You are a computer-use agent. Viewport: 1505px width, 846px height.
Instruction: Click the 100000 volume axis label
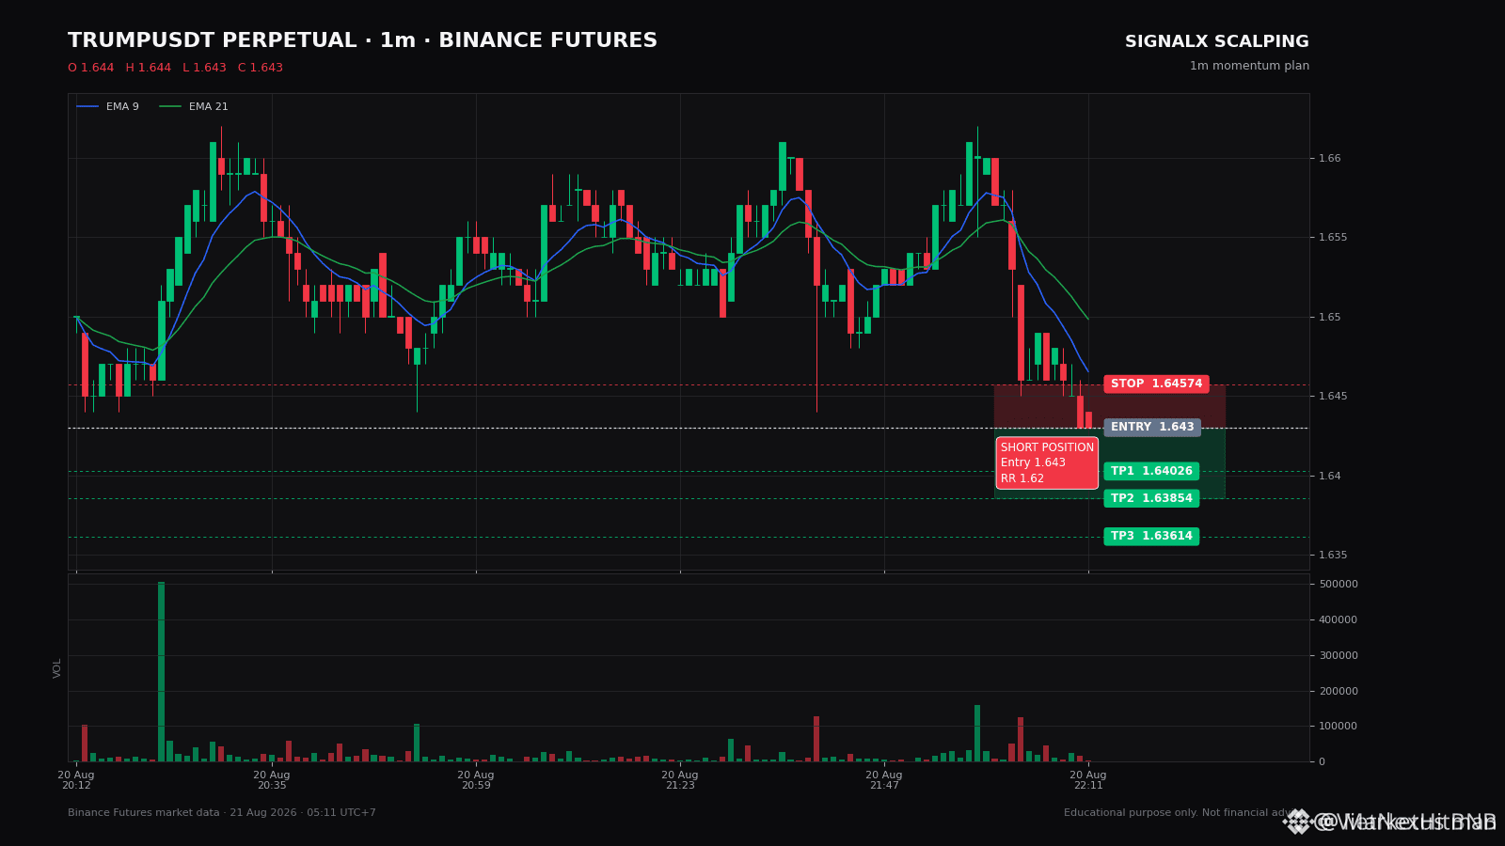(1339, 726)
